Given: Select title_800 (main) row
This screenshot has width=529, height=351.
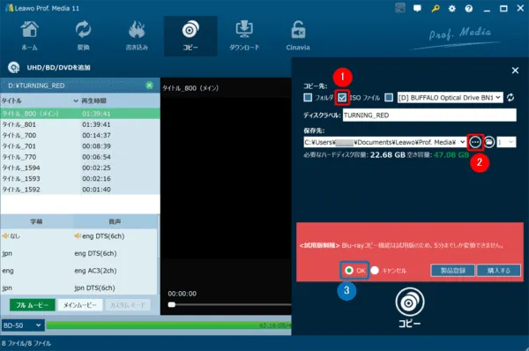Looking at the screenshot, I should 80,114.
